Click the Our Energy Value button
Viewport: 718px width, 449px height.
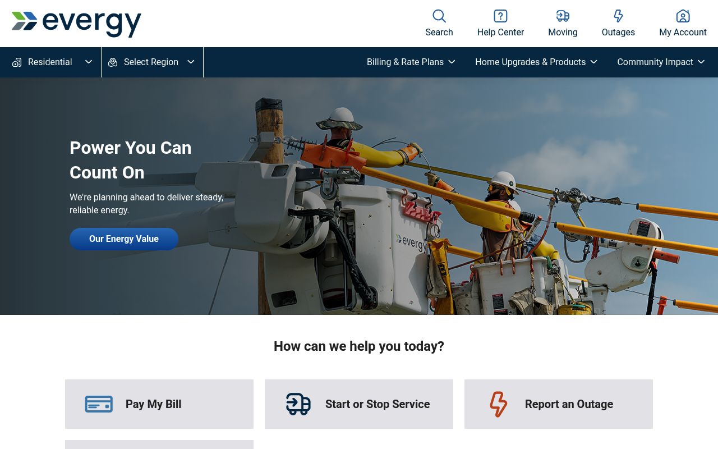[124, 239]
